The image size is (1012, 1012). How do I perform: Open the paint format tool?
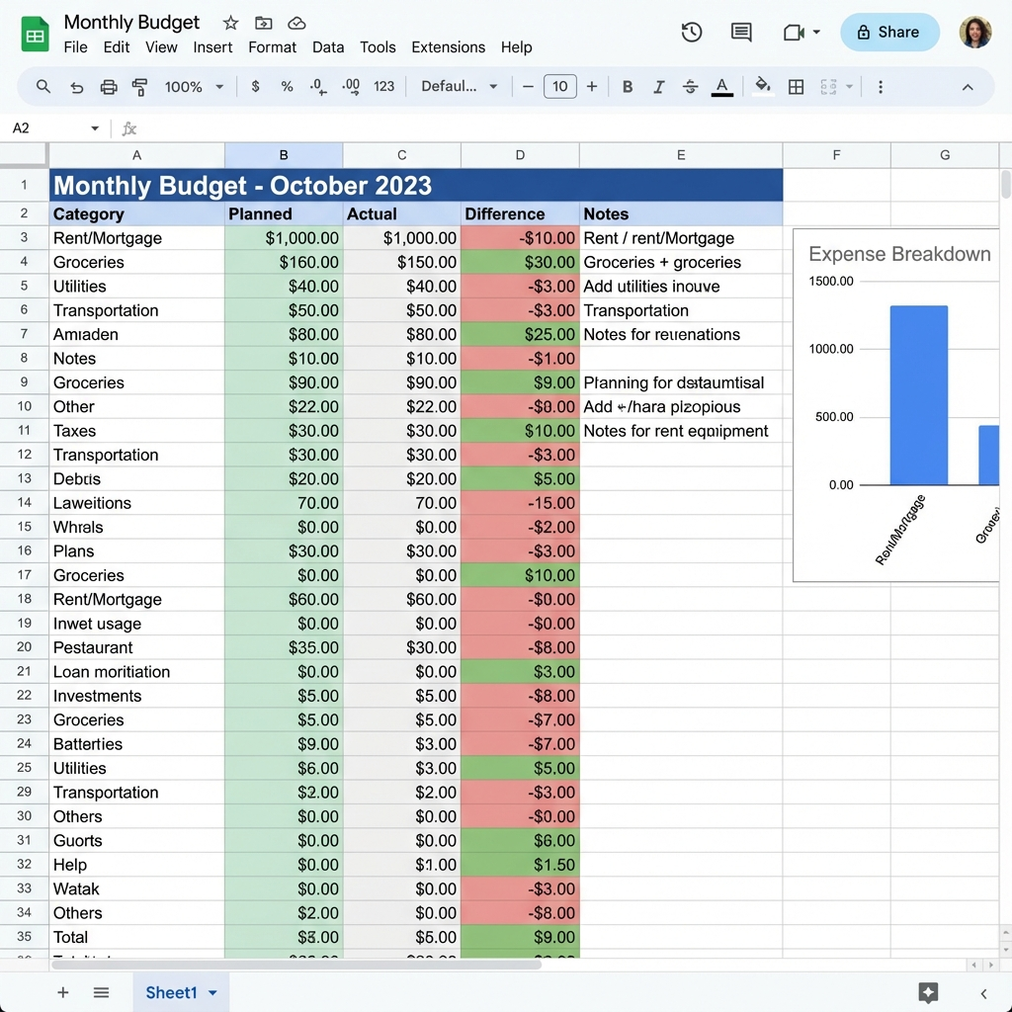click(x=139, y=87)
